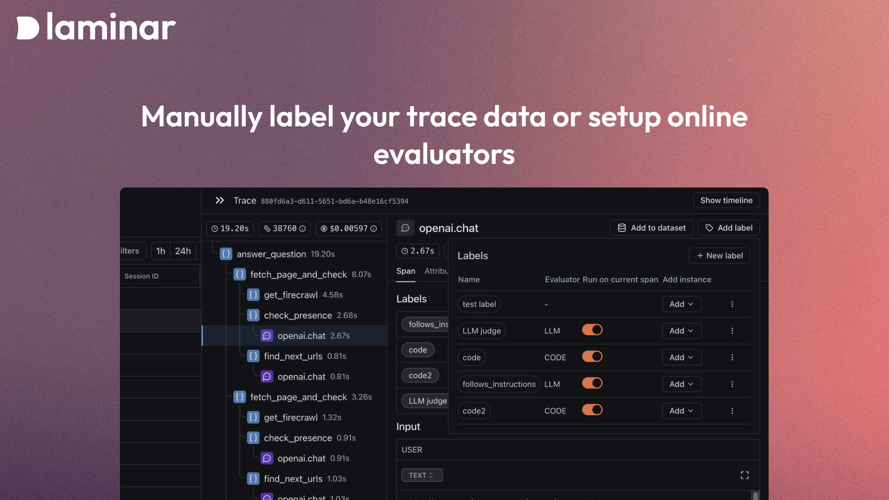The height and width of the screenshot is (500, 889).
Task: Click the answer_question function bracket icon
Action: click(225, 253)
